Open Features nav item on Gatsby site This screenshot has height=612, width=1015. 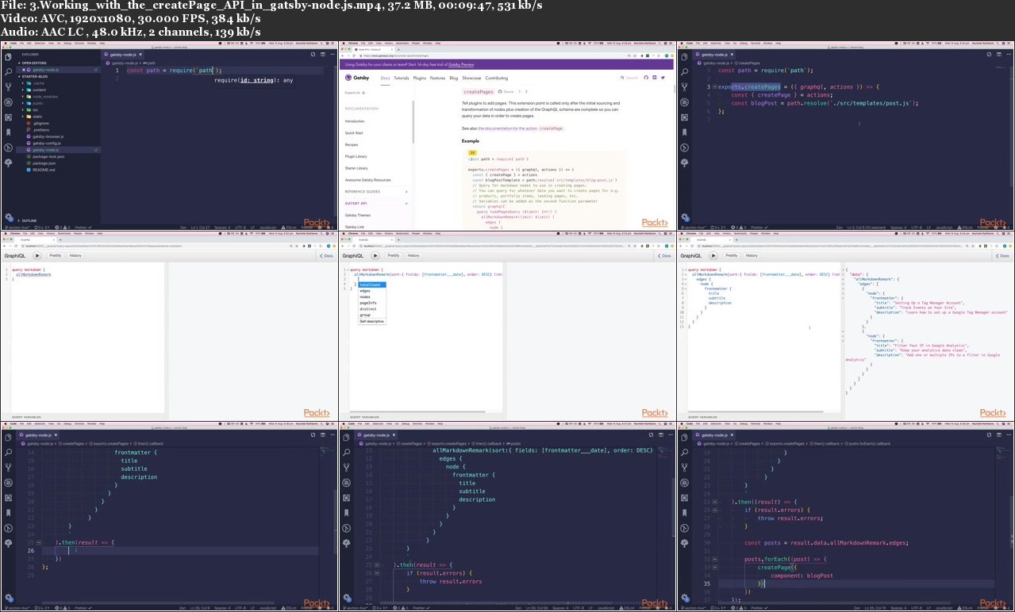(x=438, y=78)
